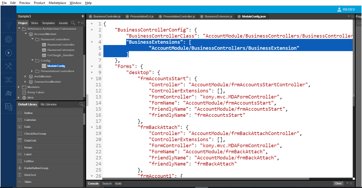This screenshot has height=188, width=362.
Task: Close the PresentationController.js tab with its X
Action: click(160, 16)
